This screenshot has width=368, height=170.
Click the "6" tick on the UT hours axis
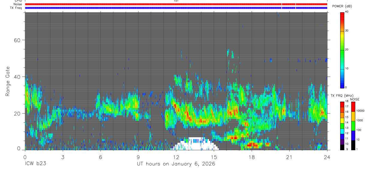(x=100, y=157)
